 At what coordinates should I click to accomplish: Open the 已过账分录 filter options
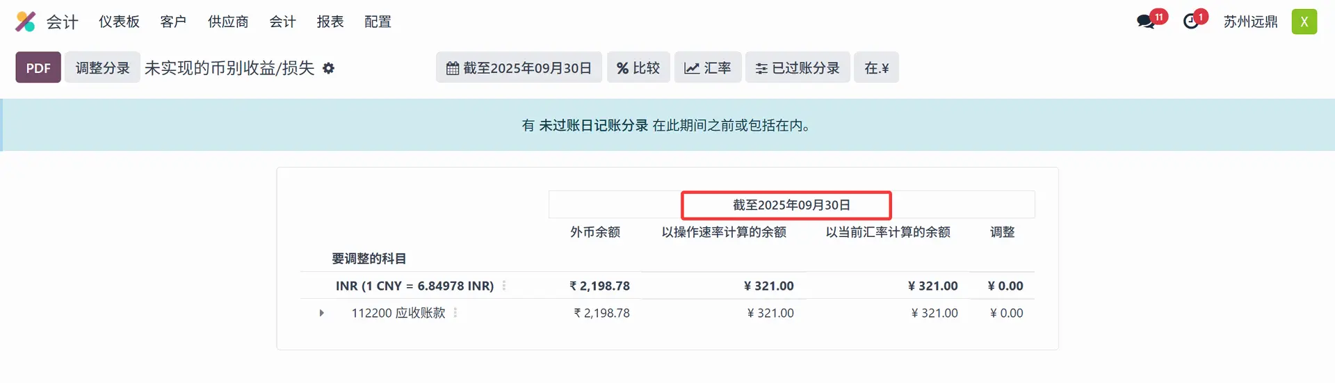click(798, 67)
